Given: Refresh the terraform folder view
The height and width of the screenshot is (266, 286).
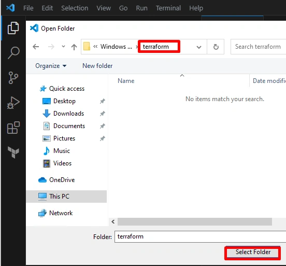Looking at the screenshot, I should [216, 47].
